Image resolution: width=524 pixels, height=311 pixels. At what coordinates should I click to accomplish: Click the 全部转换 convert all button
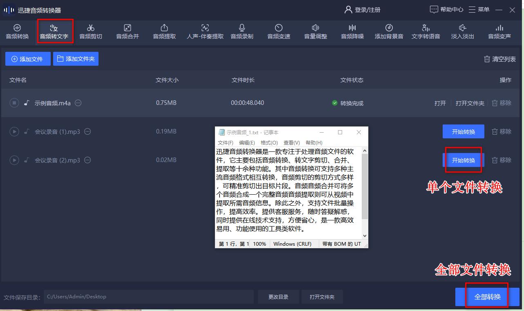[x=486, y=297]
